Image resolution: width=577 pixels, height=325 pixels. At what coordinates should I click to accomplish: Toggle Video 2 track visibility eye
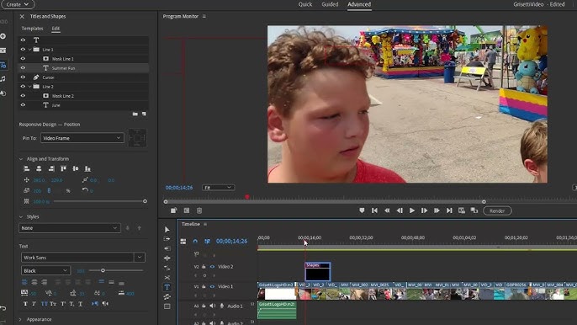(212, 266)
